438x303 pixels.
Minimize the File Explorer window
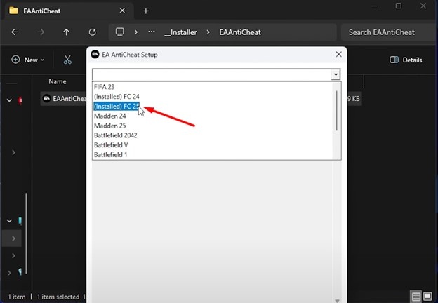pos(375,6)
